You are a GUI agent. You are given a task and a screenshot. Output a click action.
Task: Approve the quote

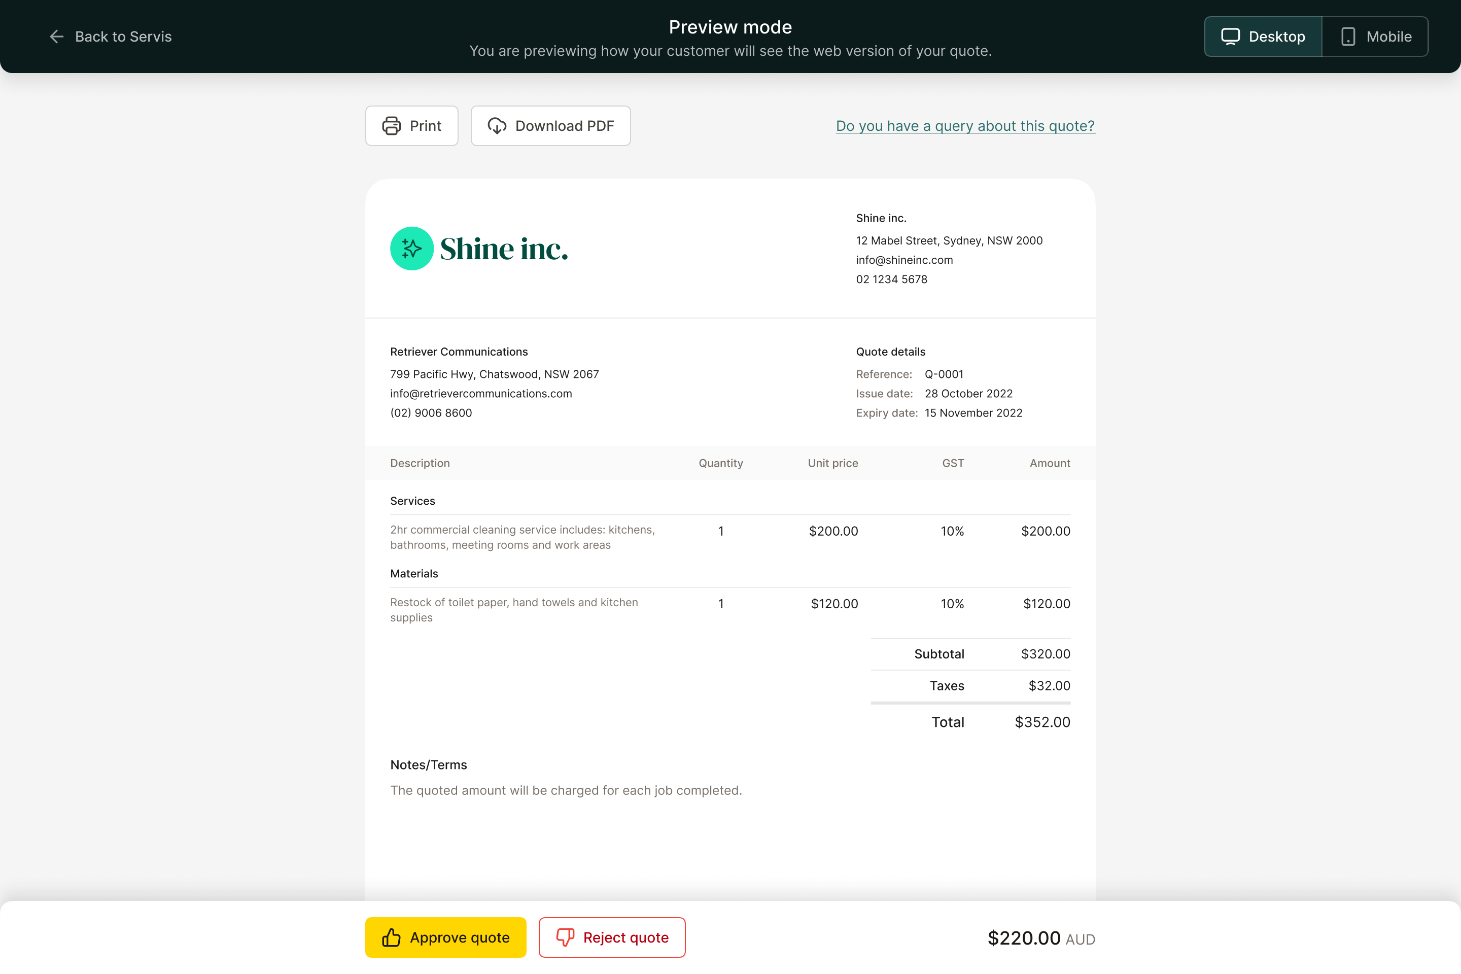tap(445, 937)
